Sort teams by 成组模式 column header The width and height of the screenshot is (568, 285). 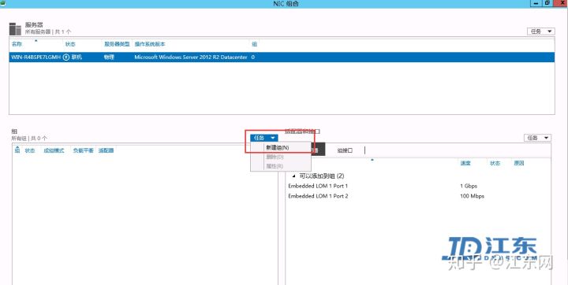pos(54,150)
